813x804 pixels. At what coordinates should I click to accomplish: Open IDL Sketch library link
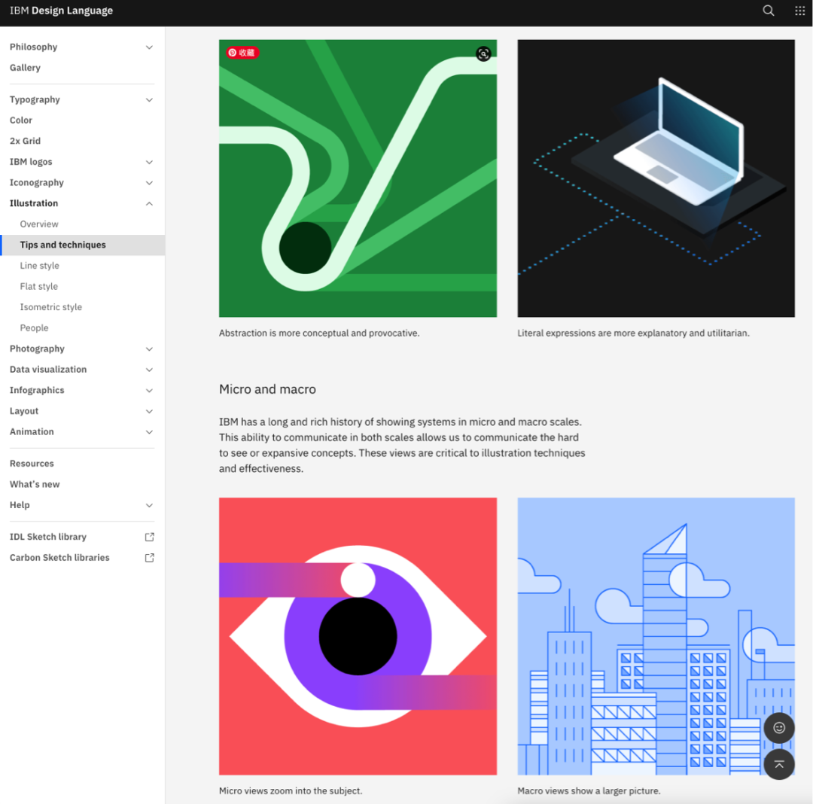click(47, 537)
